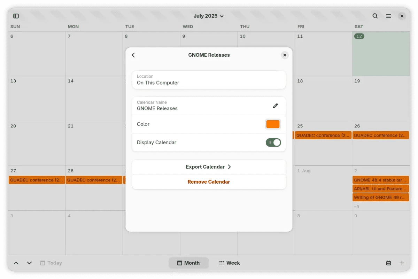Edit the calendar name with the pencil icon
Screen dimensions: 418x279
click(x=275, y=106)
